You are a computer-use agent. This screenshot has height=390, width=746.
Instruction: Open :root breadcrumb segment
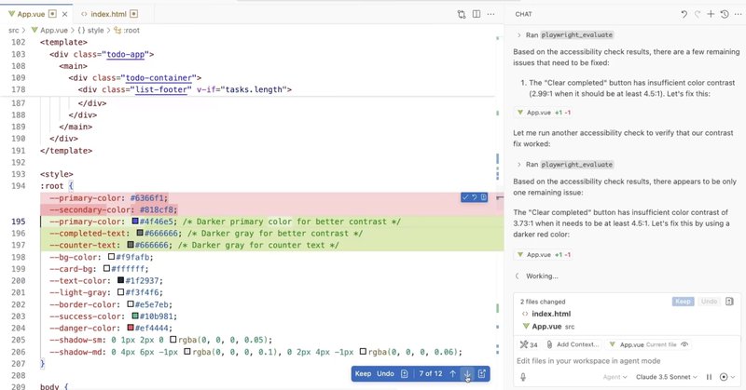[127, 31]
